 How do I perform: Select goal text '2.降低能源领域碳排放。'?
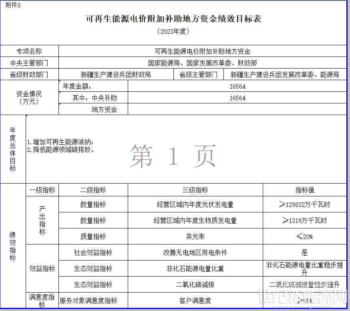point(61,149)
